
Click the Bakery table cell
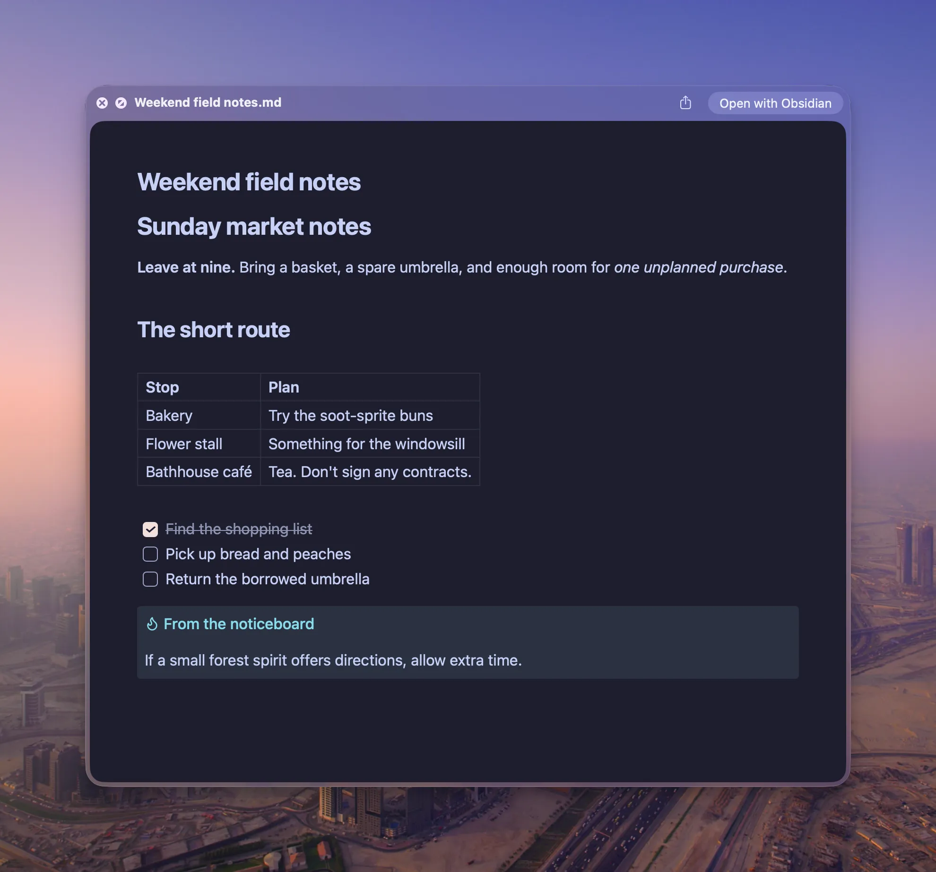pos(199,416)
